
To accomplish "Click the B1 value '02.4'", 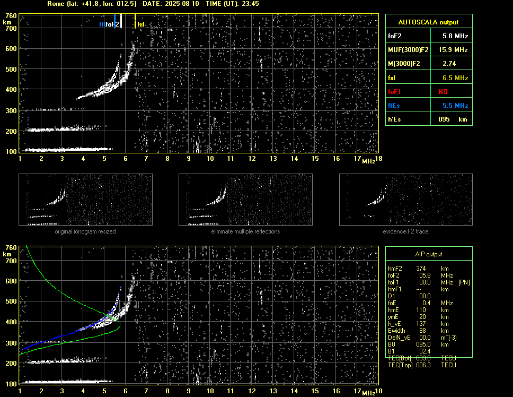I will [x=424, y=351].
